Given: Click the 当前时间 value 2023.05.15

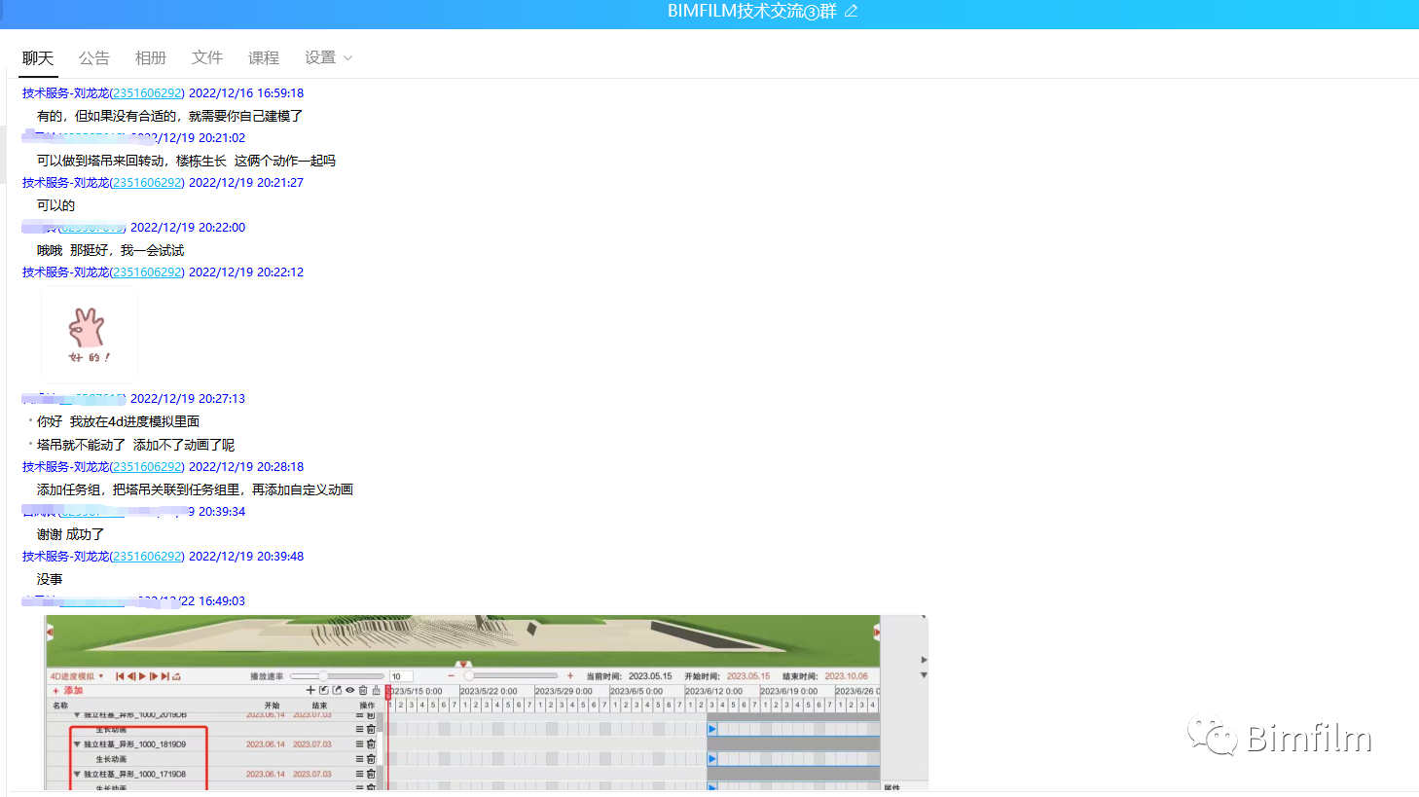Looking at the screenshot, I should point(650,676).
